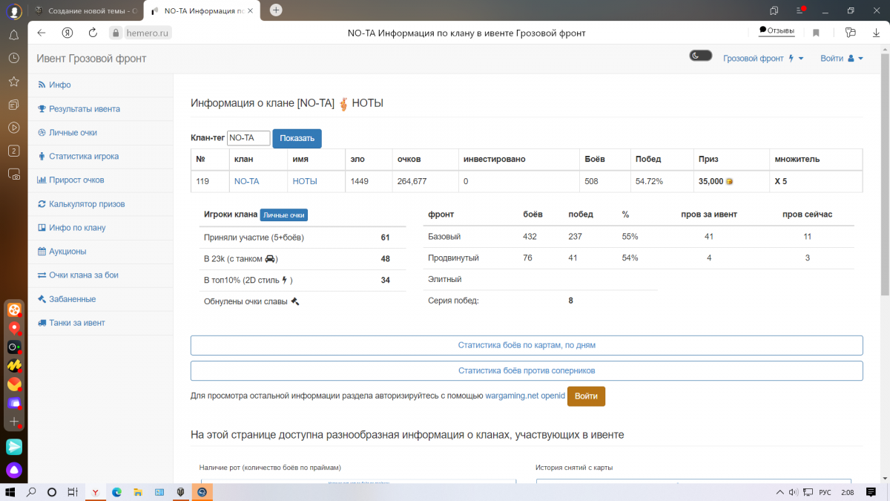The width and height of the screenshot is (890, 501).
Task: Click the hemero.ru address lock icon
Action: pyautogui.click(x=115, y=33)
